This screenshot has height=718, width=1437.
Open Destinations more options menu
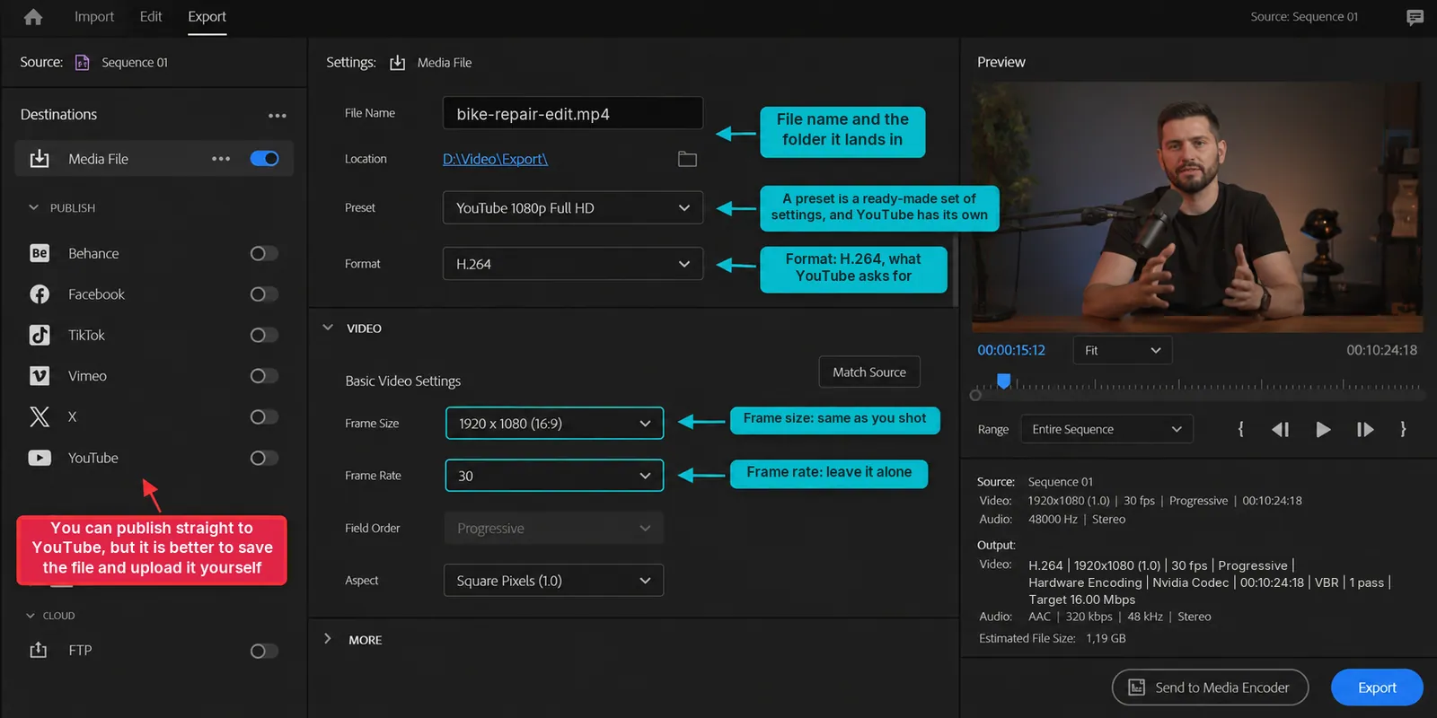(x=278, y=116)
